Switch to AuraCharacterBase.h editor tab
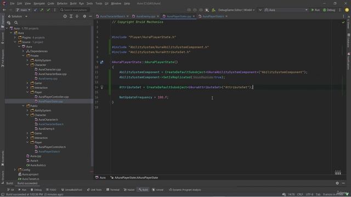Image resolution: width=351 pixels, height=197 pixels. click(x=112, y=16)
